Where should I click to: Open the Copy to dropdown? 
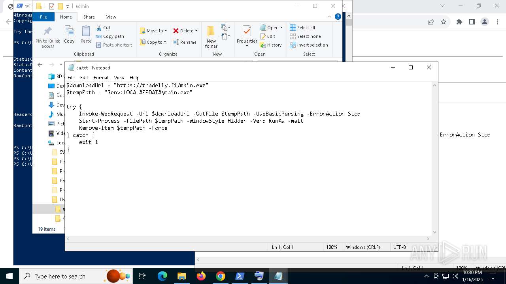[x=153, y=42]
